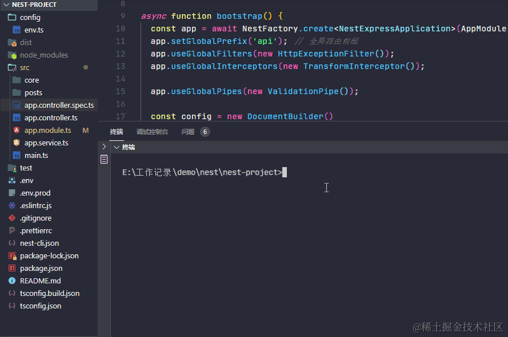Screen dimensions: 508x337
Task: Click the ESLint icon of .eslintrc.js
Action: [12, 205]
